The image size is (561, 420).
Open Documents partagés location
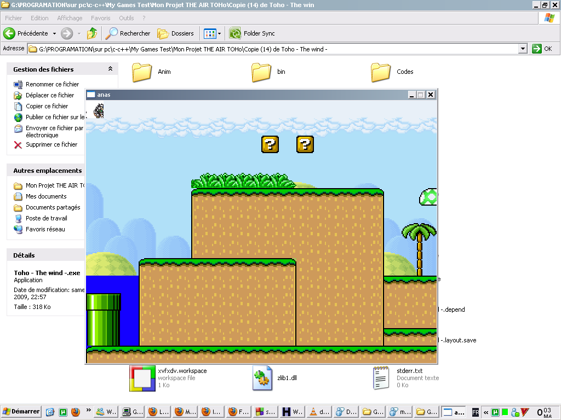pyautogui.click(x=53, y=207)
